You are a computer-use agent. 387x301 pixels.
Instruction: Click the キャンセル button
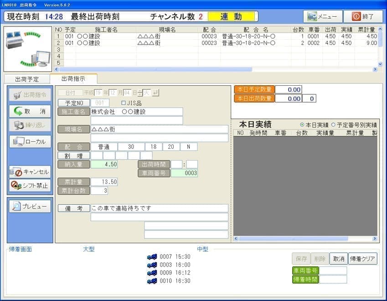30,172
